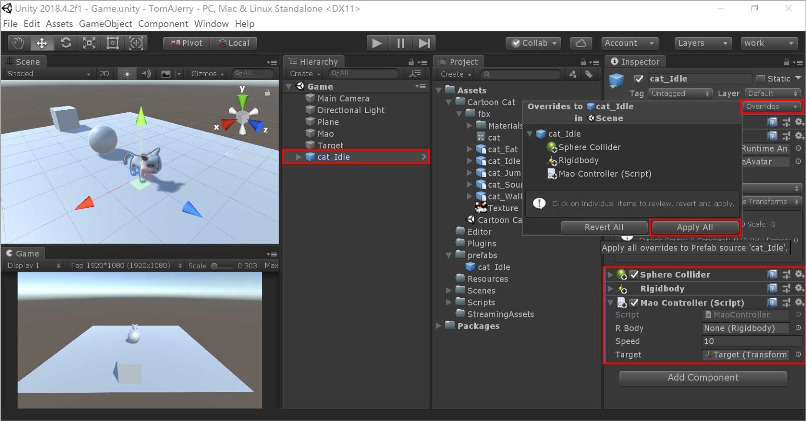The image size is (806, 421).
Task: Select the Rotate tool
Action: click(66, 43)
